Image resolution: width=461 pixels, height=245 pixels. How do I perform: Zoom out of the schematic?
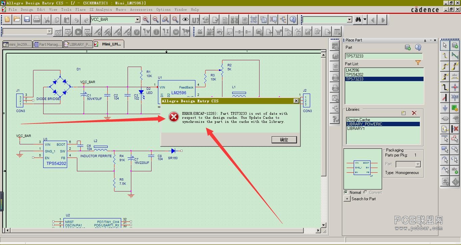click(x=156, y=20)
